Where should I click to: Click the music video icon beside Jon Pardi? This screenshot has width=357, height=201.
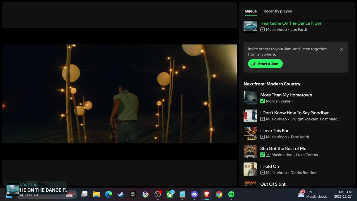(x=262, y=30)
